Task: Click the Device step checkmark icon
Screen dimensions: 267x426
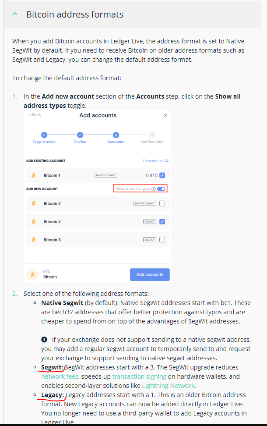Action: point(80,135)
